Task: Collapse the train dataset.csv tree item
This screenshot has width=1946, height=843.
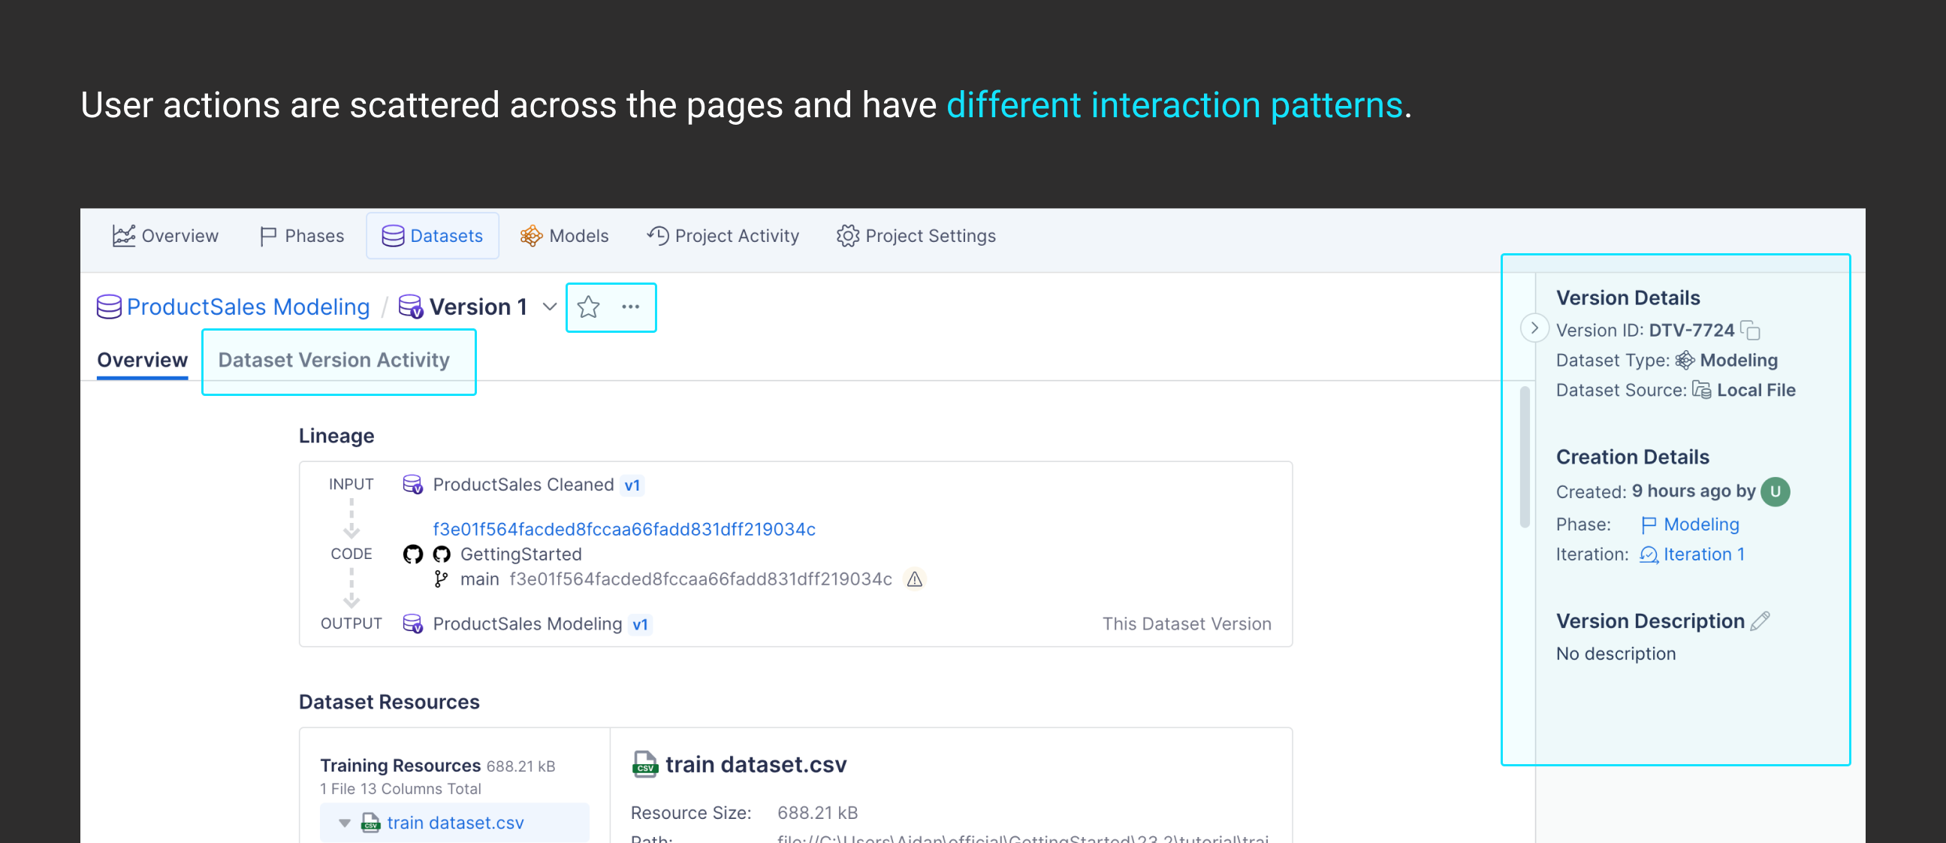Action: [345, 823]
